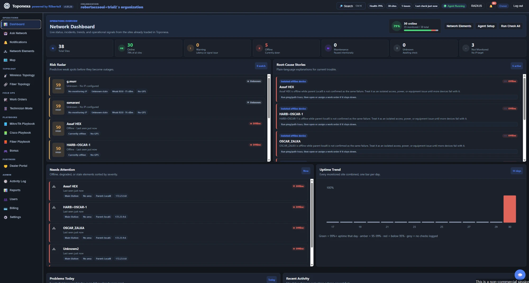
Task: Click the top bar notification bell
Action: 491,6
